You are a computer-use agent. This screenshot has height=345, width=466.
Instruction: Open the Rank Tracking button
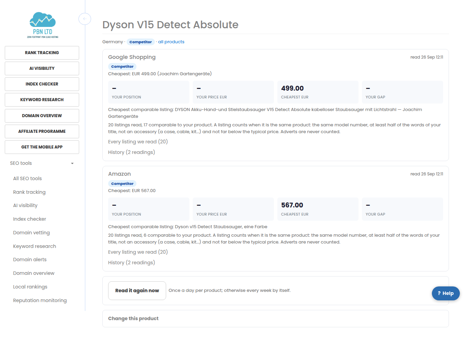click(x=42, y=53)
